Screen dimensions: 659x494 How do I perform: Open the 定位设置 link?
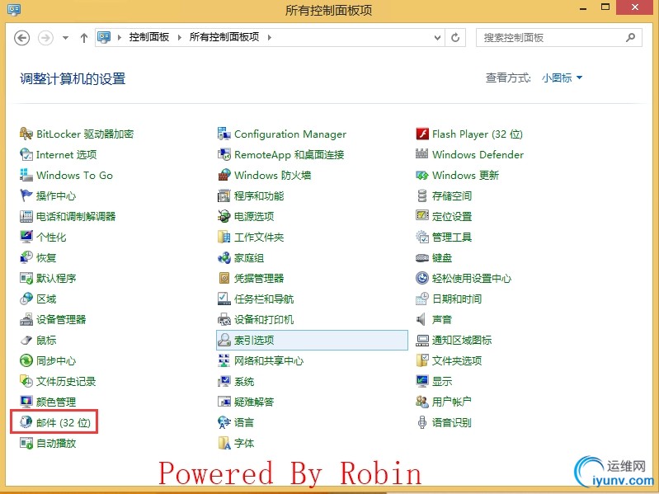click(x=452, y=216)
